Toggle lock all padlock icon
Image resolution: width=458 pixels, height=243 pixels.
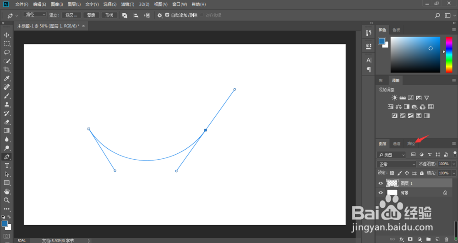click(421, 173)
